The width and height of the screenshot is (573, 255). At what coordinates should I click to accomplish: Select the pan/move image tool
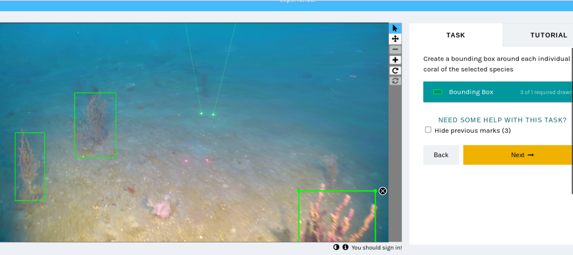pyautogui.click(x=395, y=39)
